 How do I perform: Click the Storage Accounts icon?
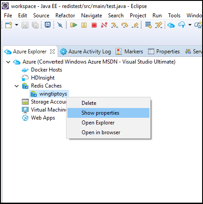click(25, 102)
